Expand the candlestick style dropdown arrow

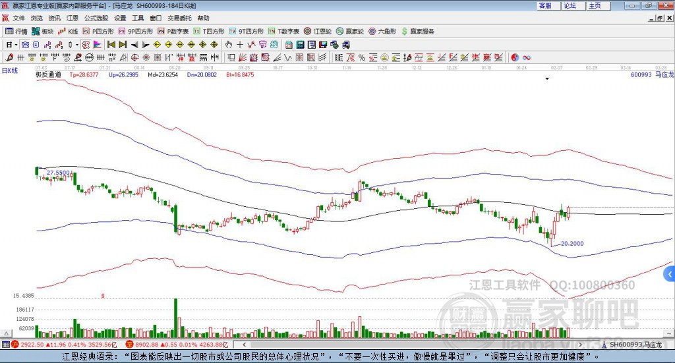[77, 45]
